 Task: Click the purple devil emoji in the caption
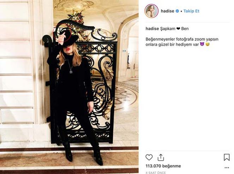point(202,44)
